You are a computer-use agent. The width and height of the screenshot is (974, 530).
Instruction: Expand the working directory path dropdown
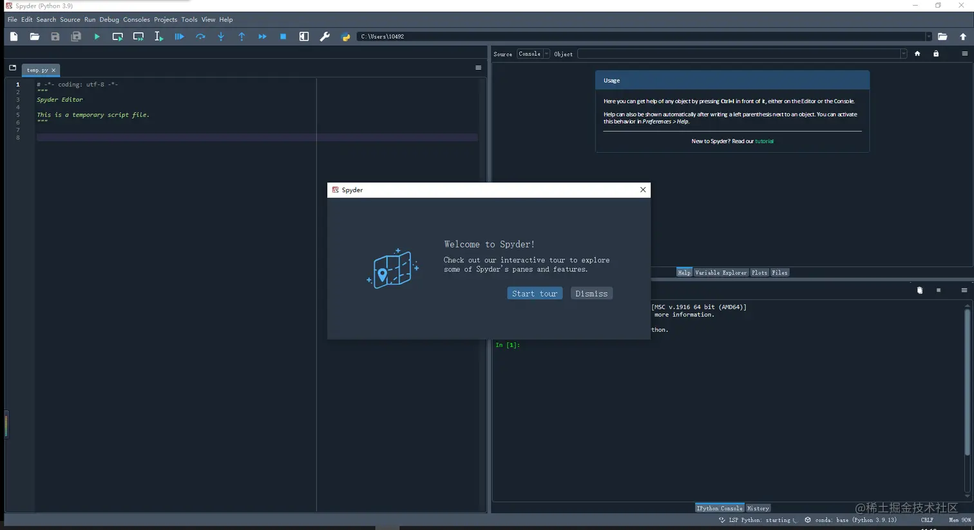pyautogui.click(x=928, y=37)
